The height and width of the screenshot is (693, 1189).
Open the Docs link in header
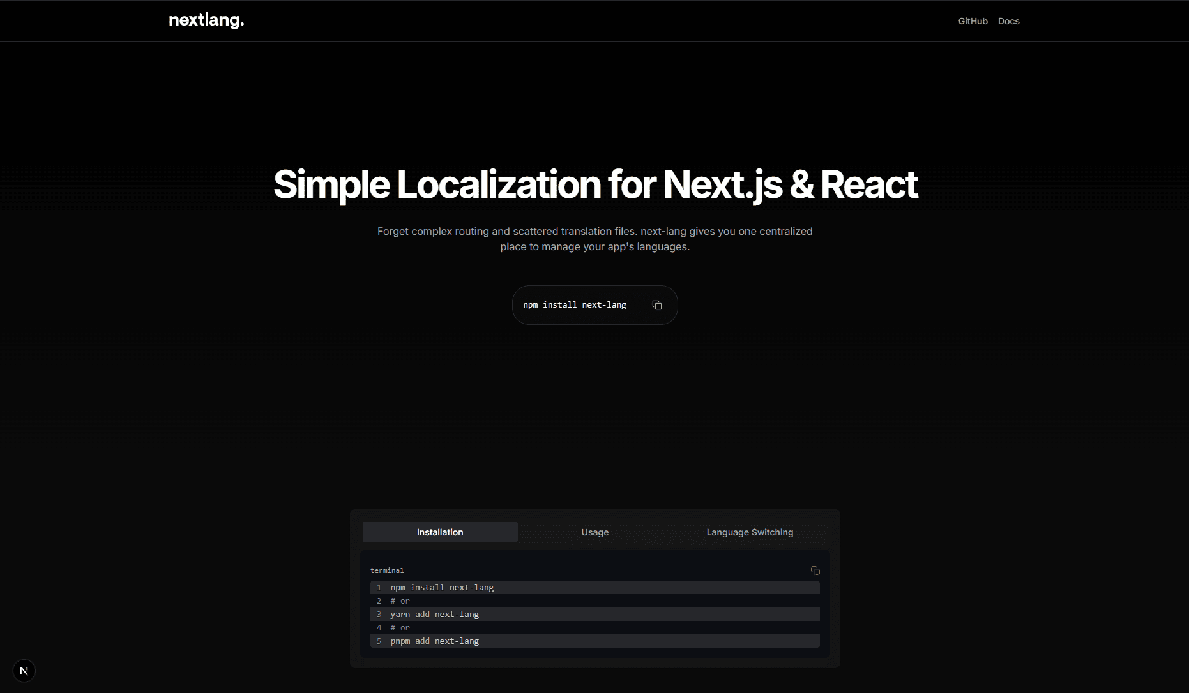tap(1008, 21)
